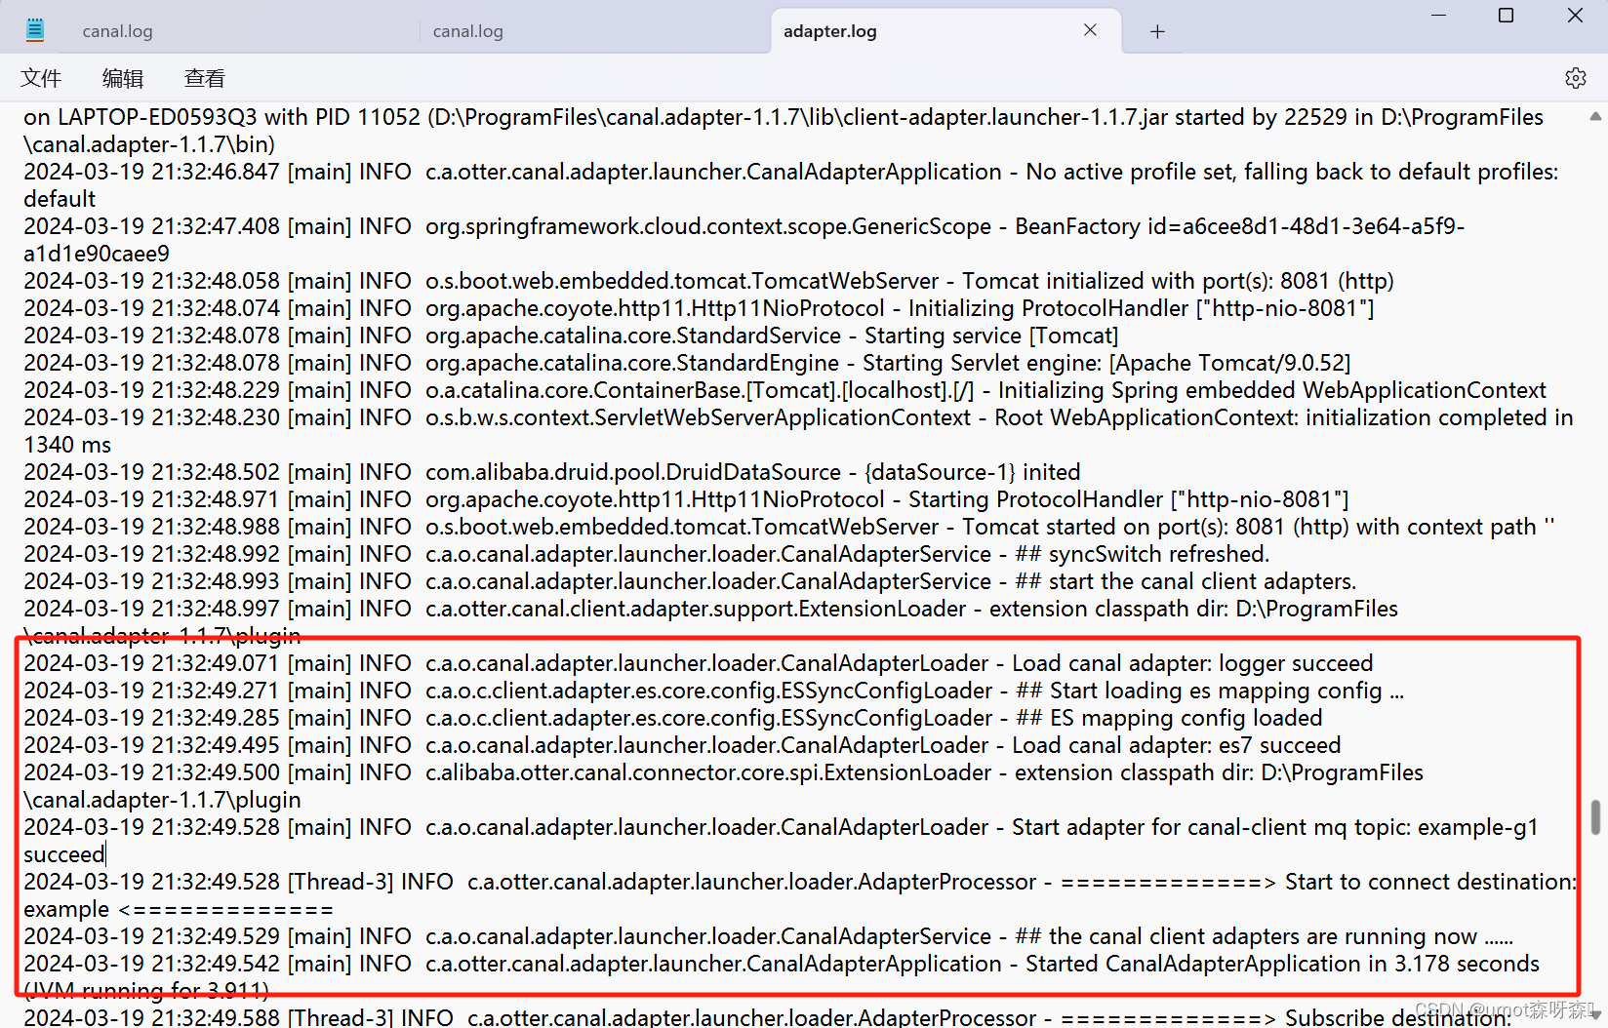Maximize the Notepad window
1608x1028 pixels.
tap(1506, 16)
